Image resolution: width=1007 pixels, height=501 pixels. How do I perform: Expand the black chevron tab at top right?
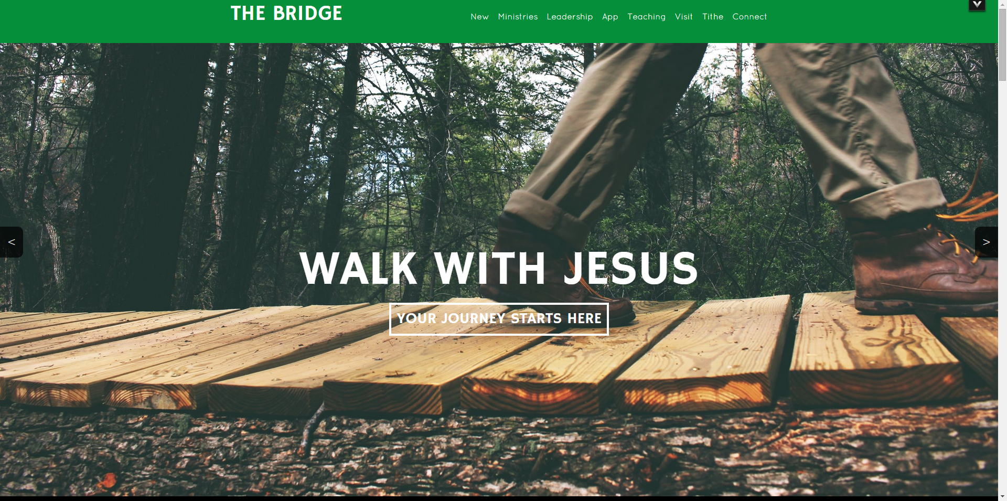[x=977, y=5]
